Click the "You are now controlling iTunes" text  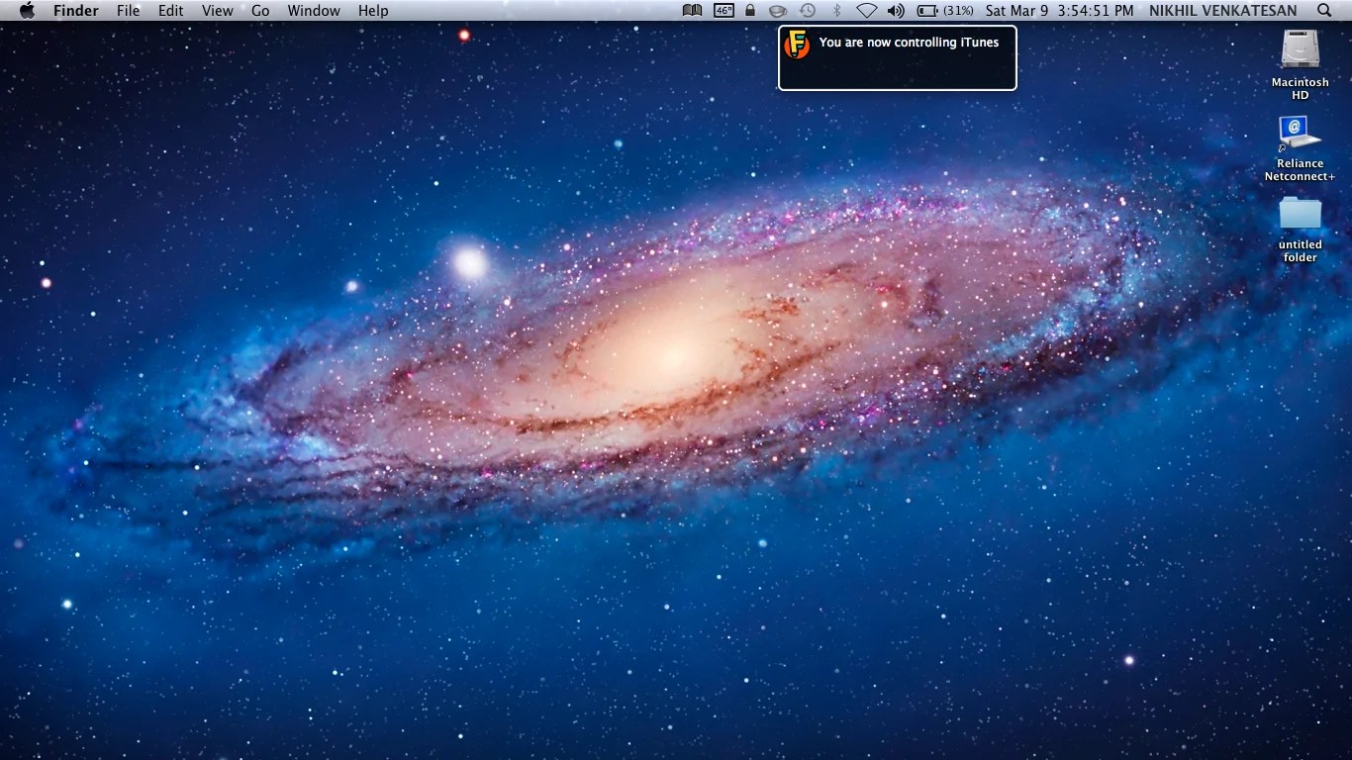tap(909, 43)
